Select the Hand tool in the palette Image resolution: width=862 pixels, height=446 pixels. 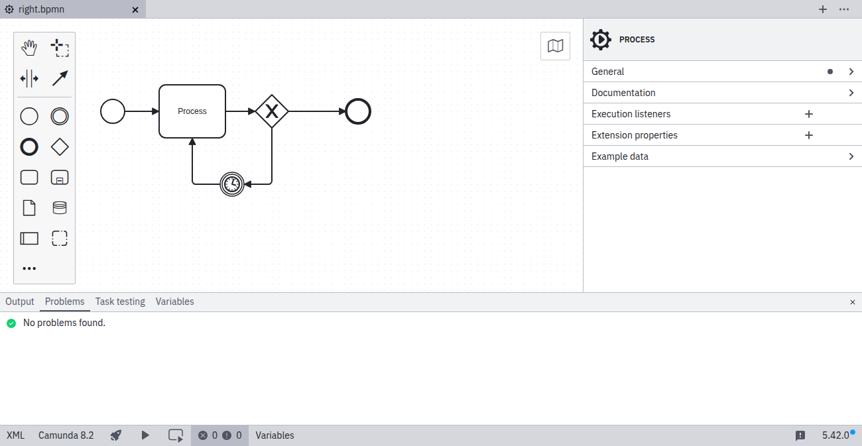click(29, 47)
